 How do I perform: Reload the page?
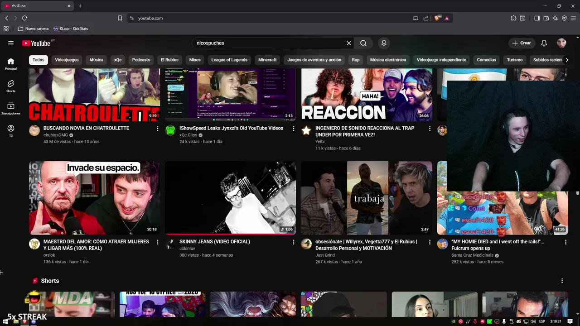click(x=24, y=18)
